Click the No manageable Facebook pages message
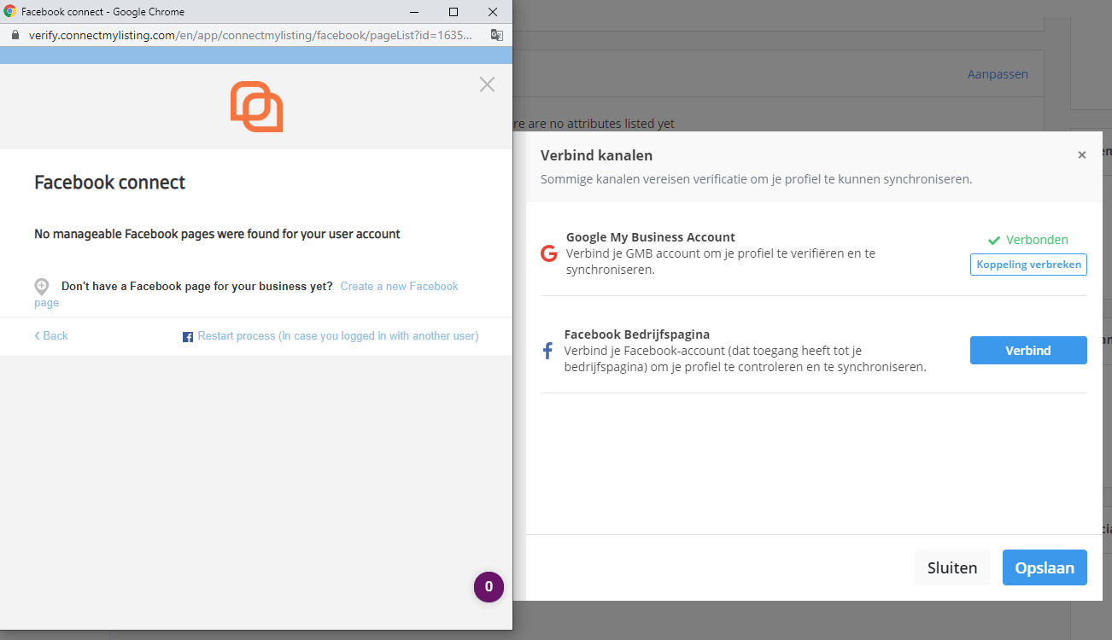 point(217,234)
